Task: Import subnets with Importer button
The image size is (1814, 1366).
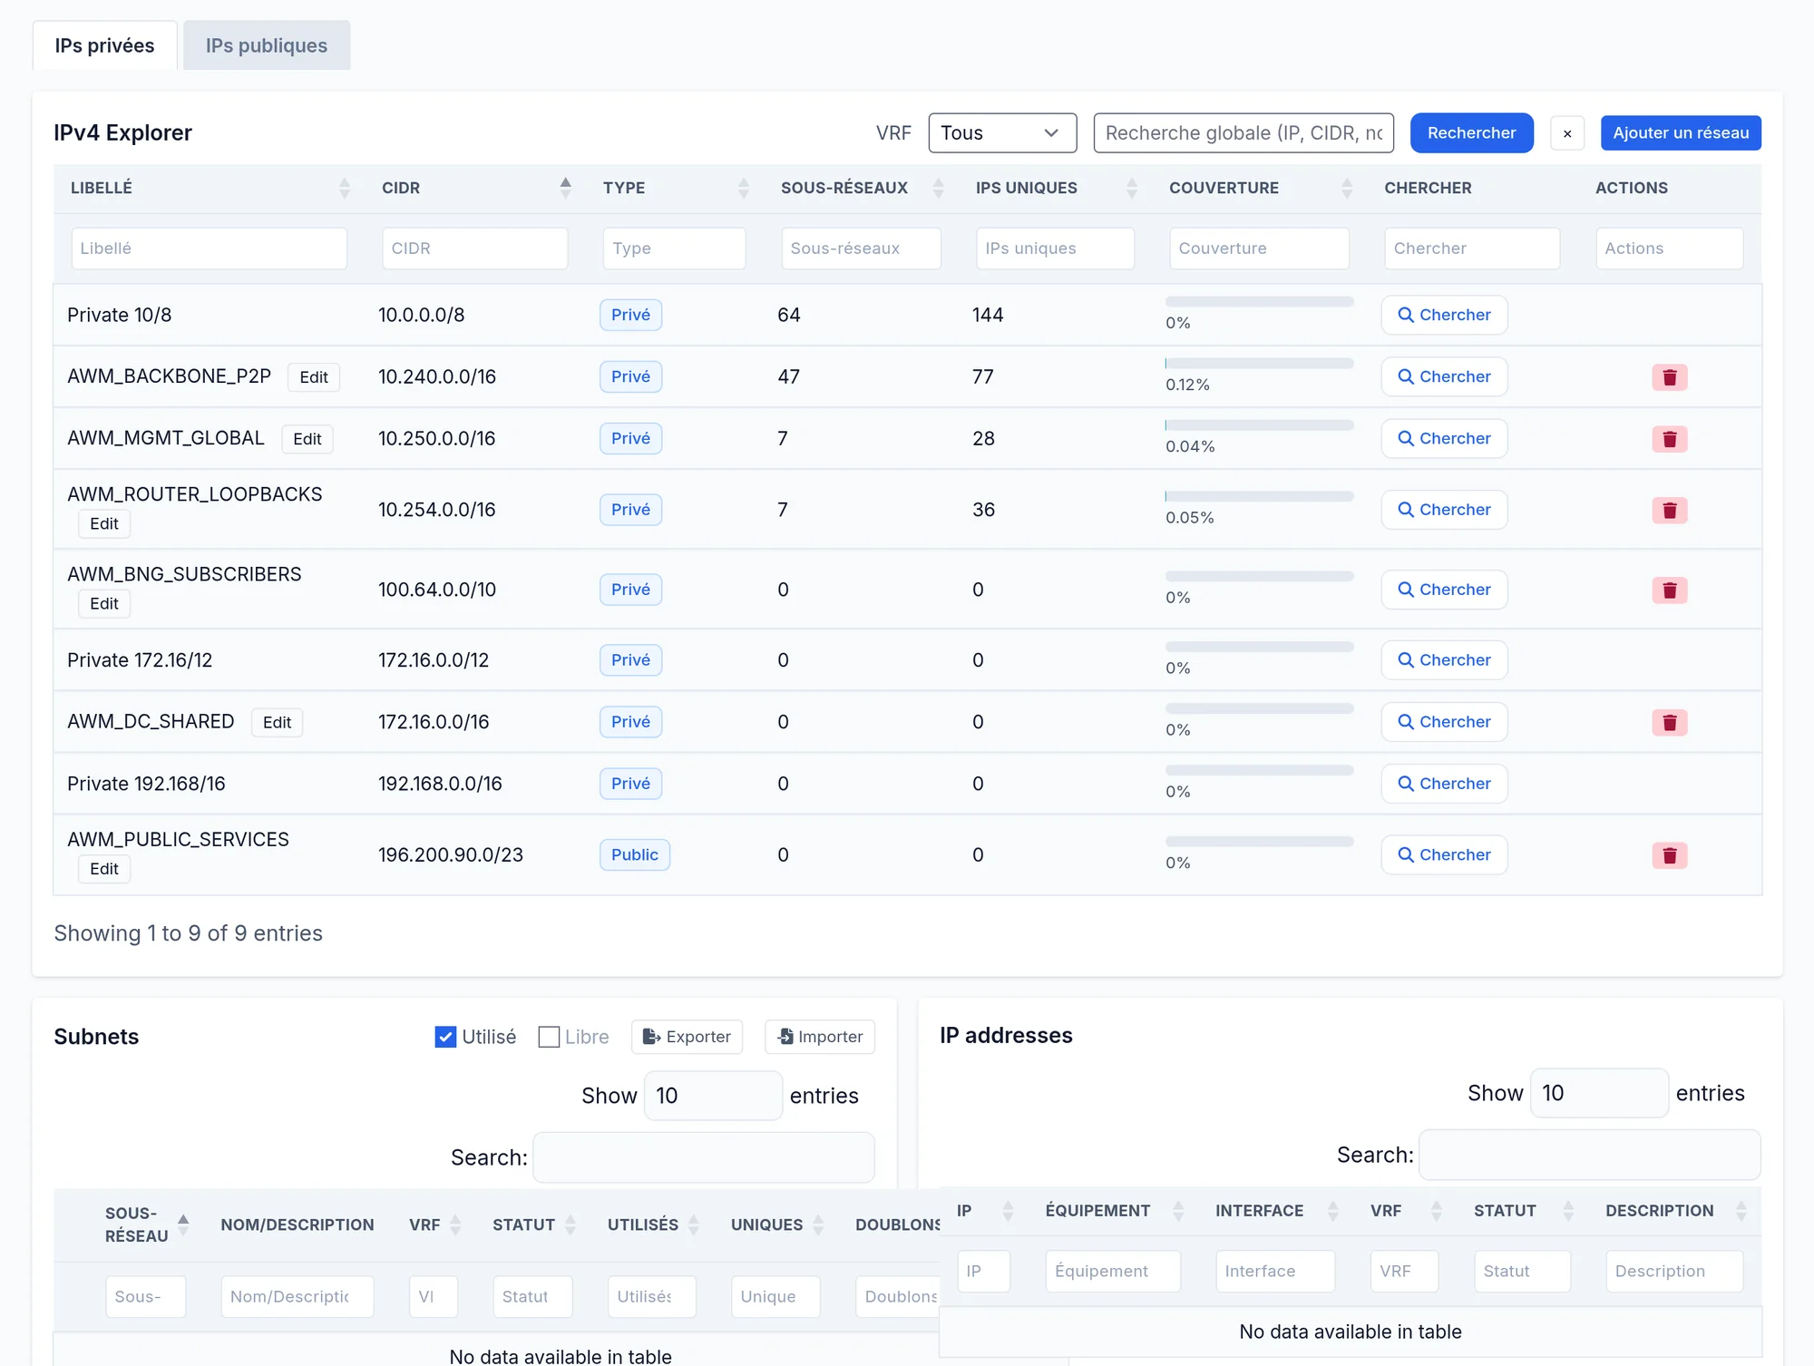Action: (820, 1037)
